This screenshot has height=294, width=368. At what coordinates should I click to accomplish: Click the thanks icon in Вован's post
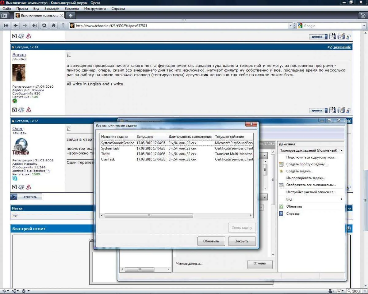point(348,111)
